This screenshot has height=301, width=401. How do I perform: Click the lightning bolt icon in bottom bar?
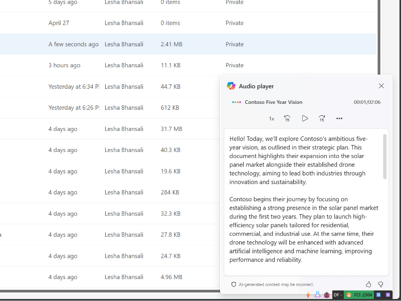308,295
